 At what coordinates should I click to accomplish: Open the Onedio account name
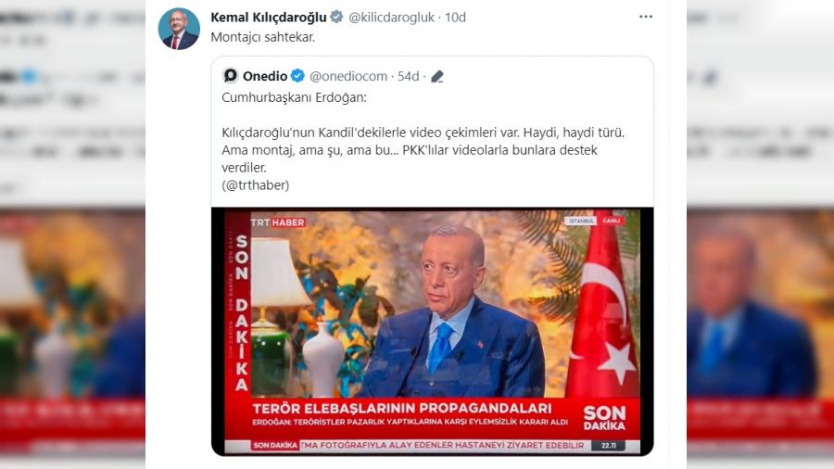click(x=265, y=76)
